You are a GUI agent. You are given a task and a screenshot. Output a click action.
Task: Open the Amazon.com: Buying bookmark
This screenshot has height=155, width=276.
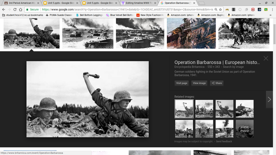point(211,15)
